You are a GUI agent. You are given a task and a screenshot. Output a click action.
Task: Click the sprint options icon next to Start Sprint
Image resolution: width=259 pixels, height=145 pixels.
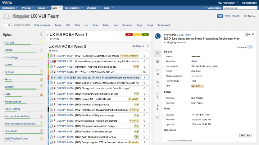click(x=147, y=46)
